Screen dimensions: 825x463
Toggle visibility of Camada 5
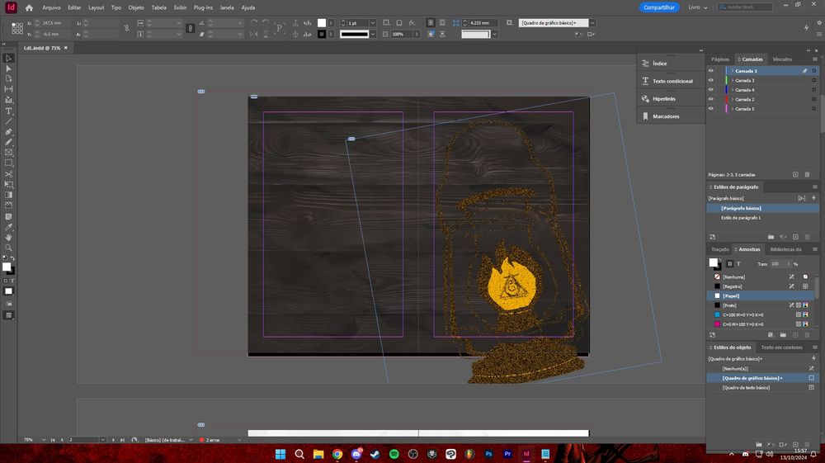coord(711,109)
